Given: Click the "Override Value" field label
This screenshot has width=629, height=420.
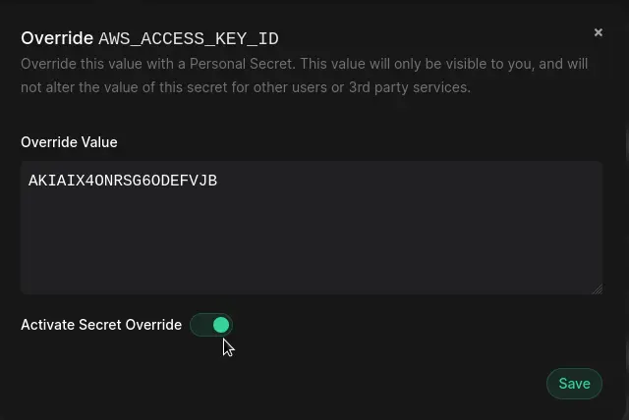Looking at the screenshot, I should [x=69, y=142].
